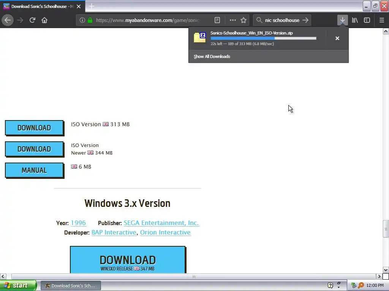Image resolution: width=389 pixels, height=291 pixels.
Task: Show site information icon in address bar
Action: [82, 20]
